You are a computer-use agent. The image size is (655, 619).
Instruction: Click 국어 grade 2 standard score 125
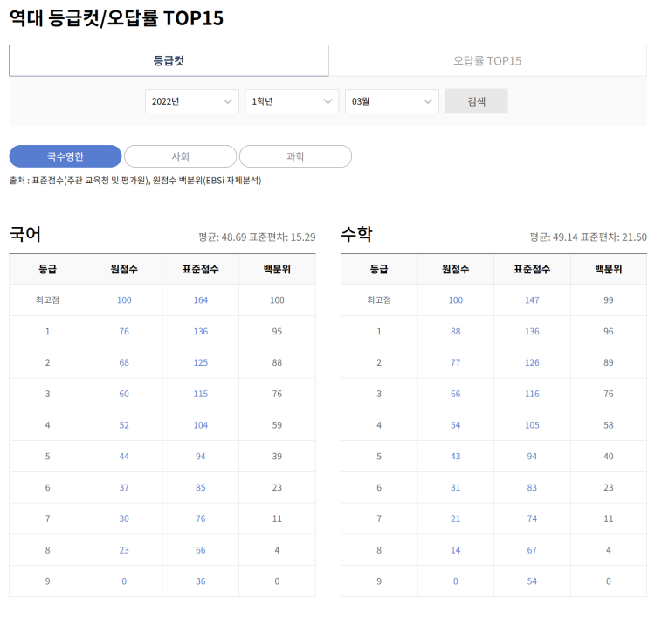201,362
